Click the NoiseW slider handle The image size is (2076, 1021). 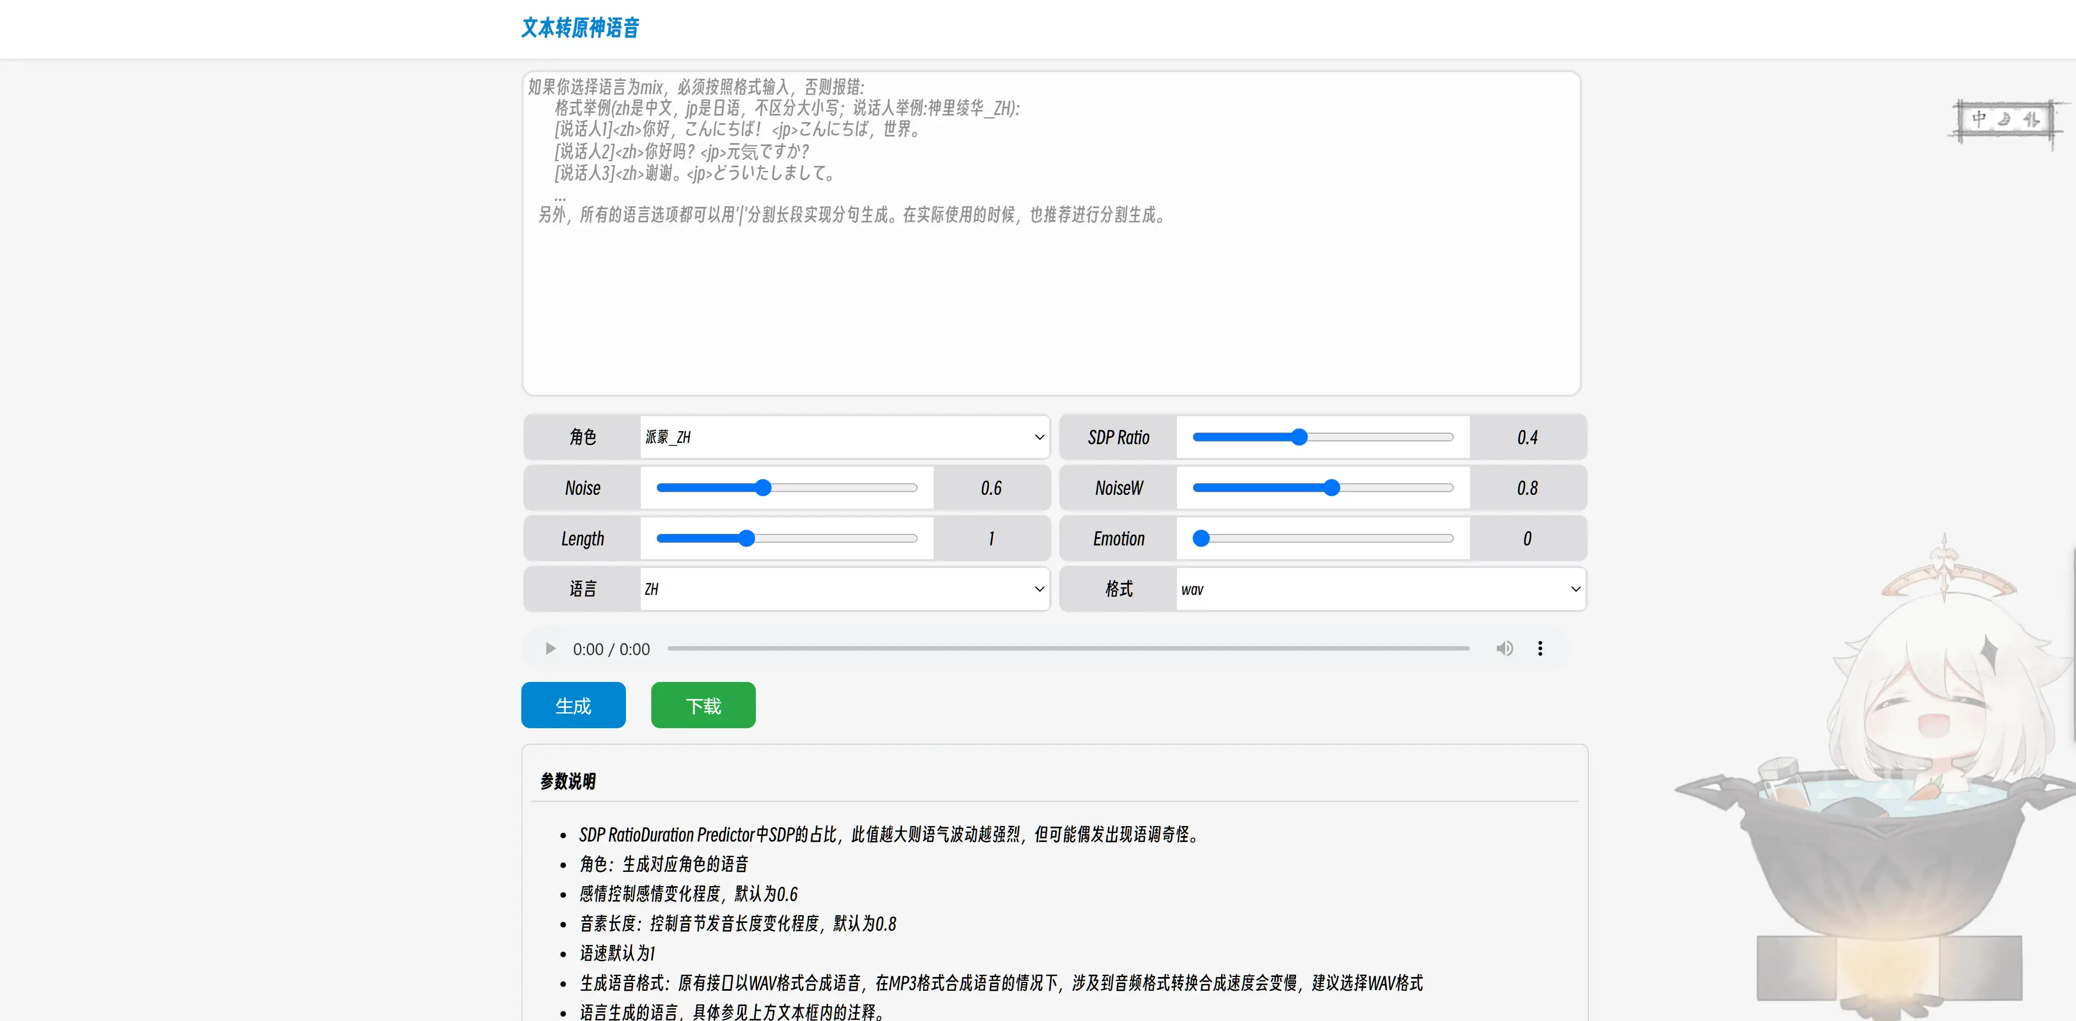1331,488
